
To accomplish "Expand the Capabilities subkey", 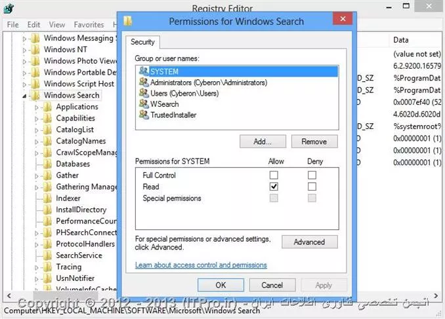I will (36, 119).
